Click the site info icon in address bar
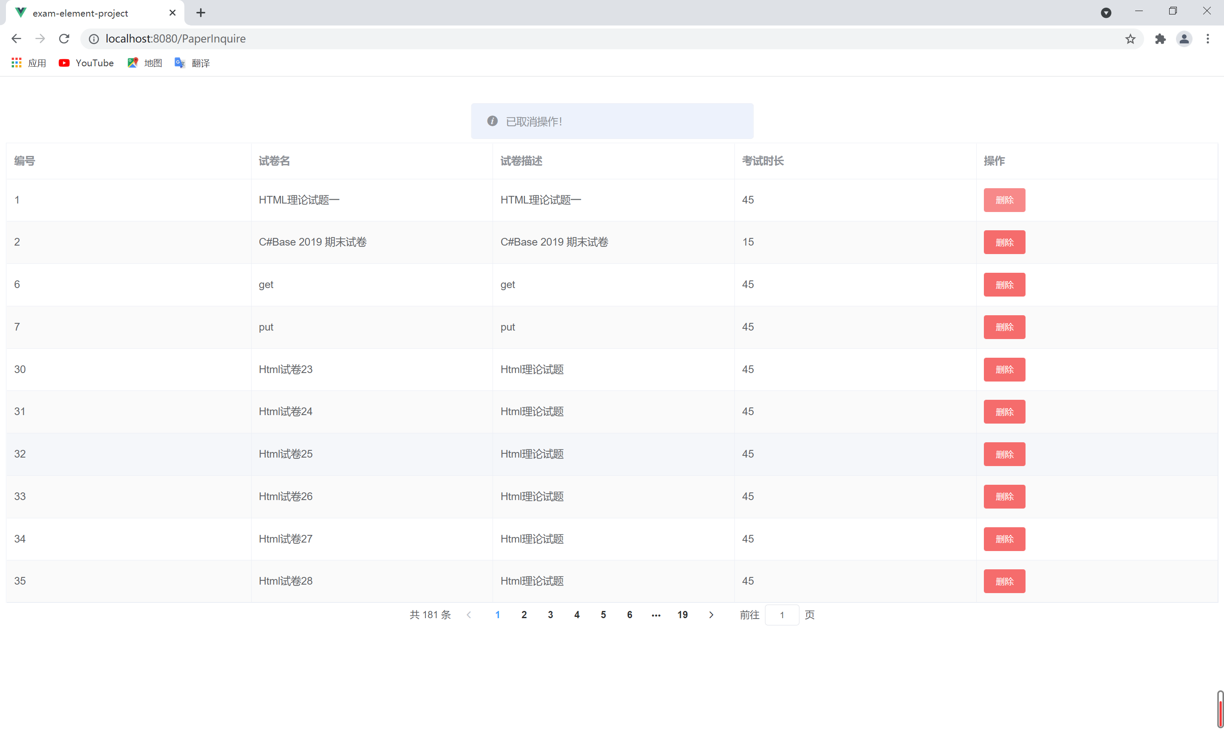Viewport: 1224px width, 735px height. click(93, 39)
